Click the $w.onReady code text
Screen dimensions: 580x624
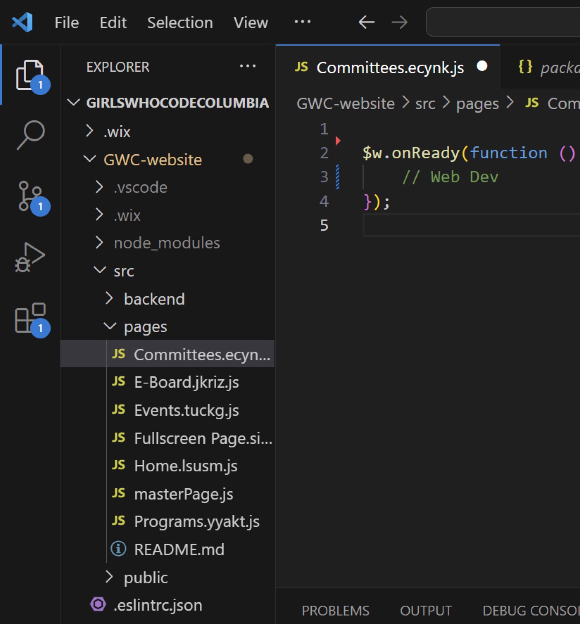pos(411,152)
